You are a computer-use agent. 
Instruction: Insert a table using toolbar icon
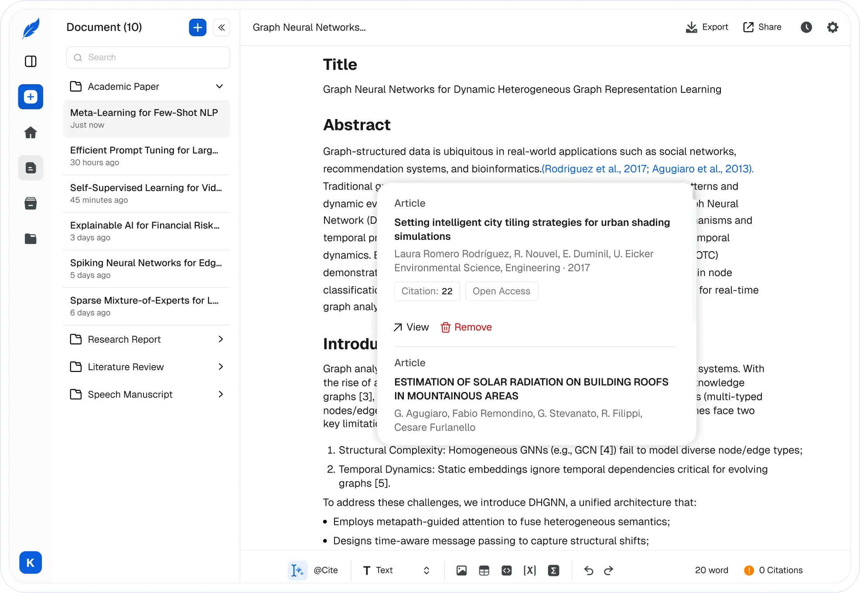pos(484,570)
